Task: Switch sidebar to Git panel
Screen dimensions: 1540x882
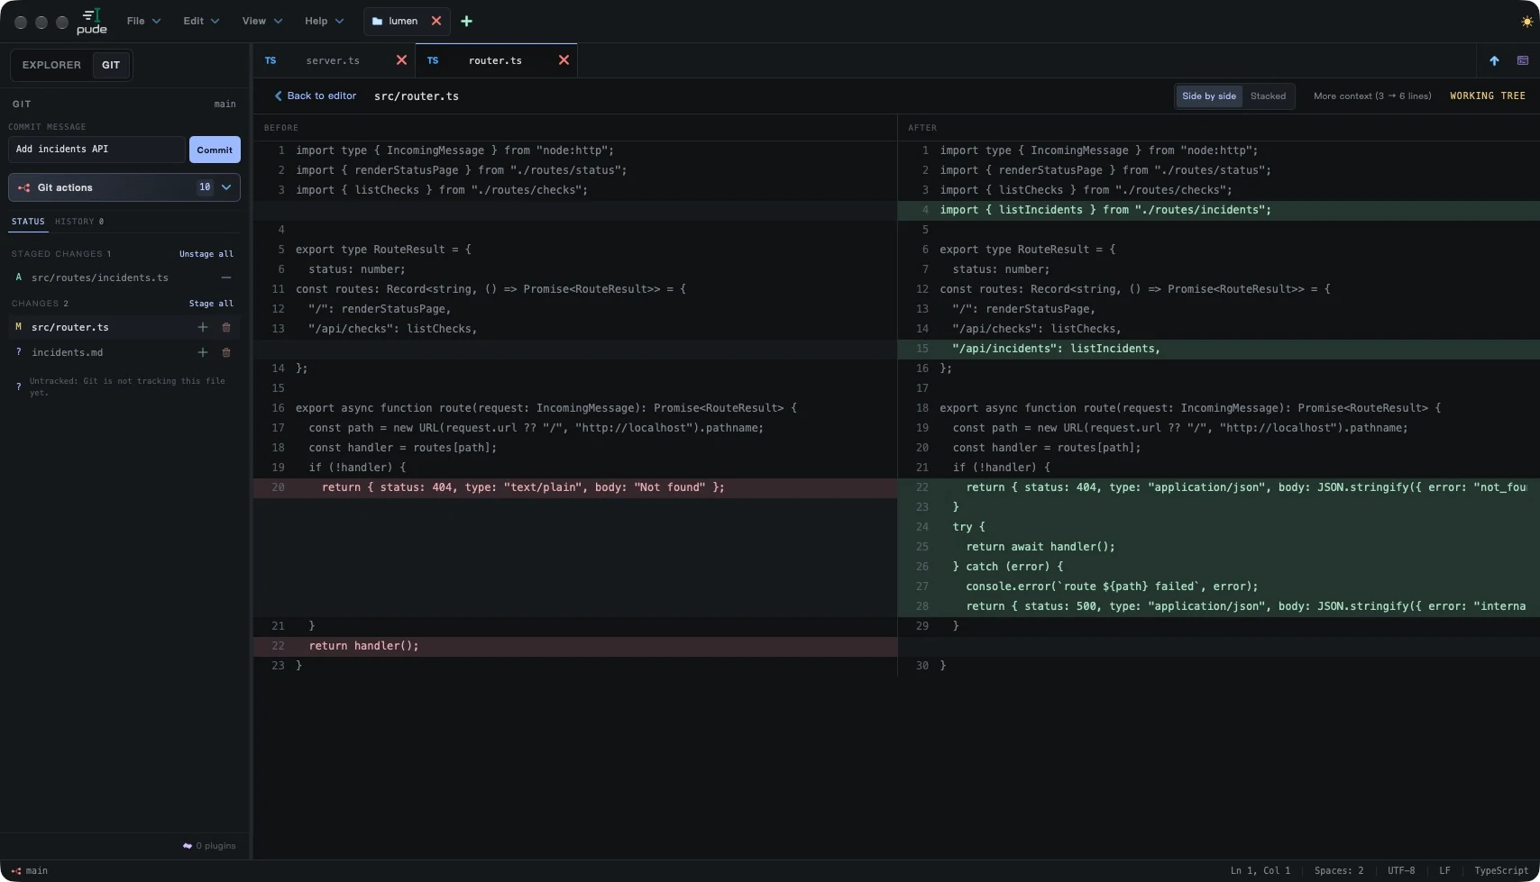Action: (111, 65)
